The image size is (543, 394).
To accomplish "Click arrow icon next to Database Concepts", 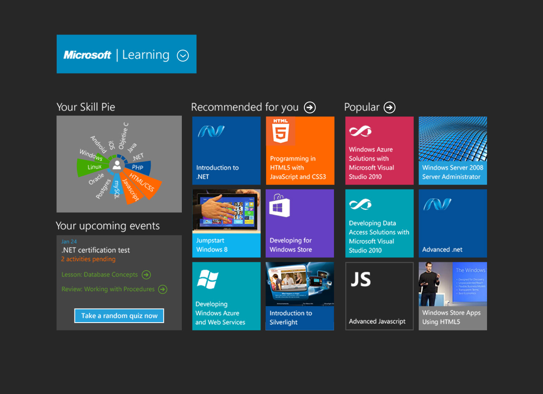I will point(146,275).
